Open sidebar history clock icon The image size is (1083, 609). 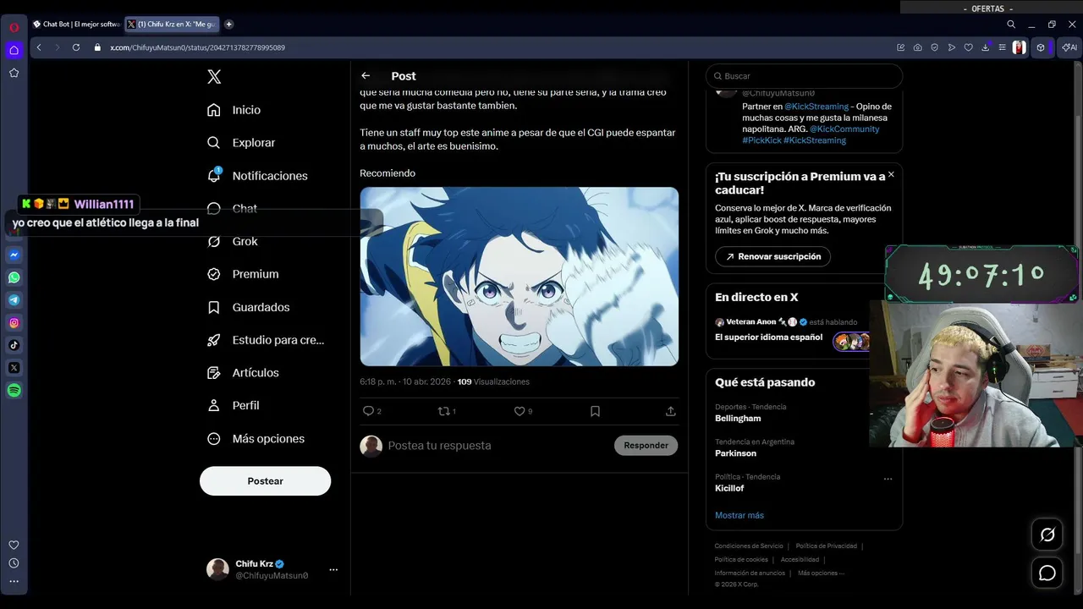[x=14, y=563]
